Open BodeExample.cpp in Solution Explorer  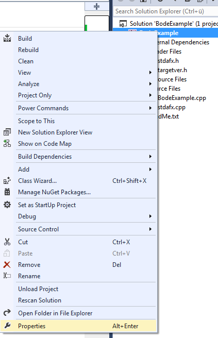coord(182,98)
